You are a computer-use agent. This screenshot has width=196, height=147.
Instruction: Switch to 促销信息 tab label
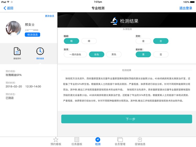pyautogui.click(x=140, y=144)
